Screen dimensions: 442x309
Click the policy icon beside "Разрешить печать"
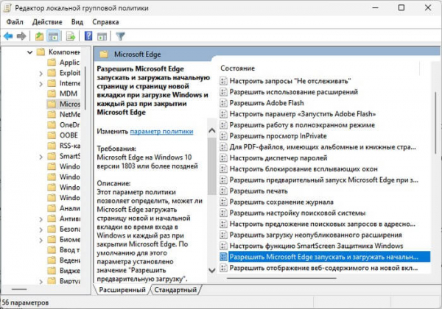click(x=223, y=191)
